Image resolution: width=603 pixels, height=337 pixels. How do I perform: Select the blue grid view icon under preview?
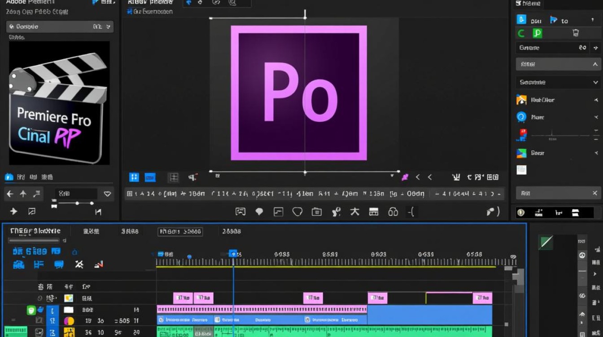coord(134,177)
